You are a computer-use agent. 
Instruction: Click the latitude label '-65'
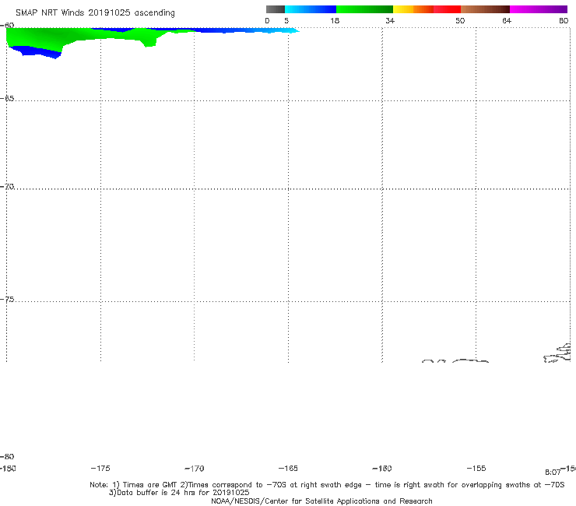coord(7,99)
